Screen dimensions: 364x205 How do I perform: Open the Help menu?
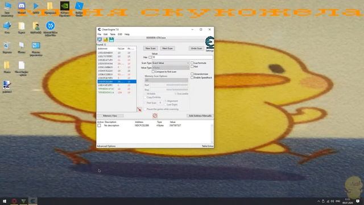(127, 34)
